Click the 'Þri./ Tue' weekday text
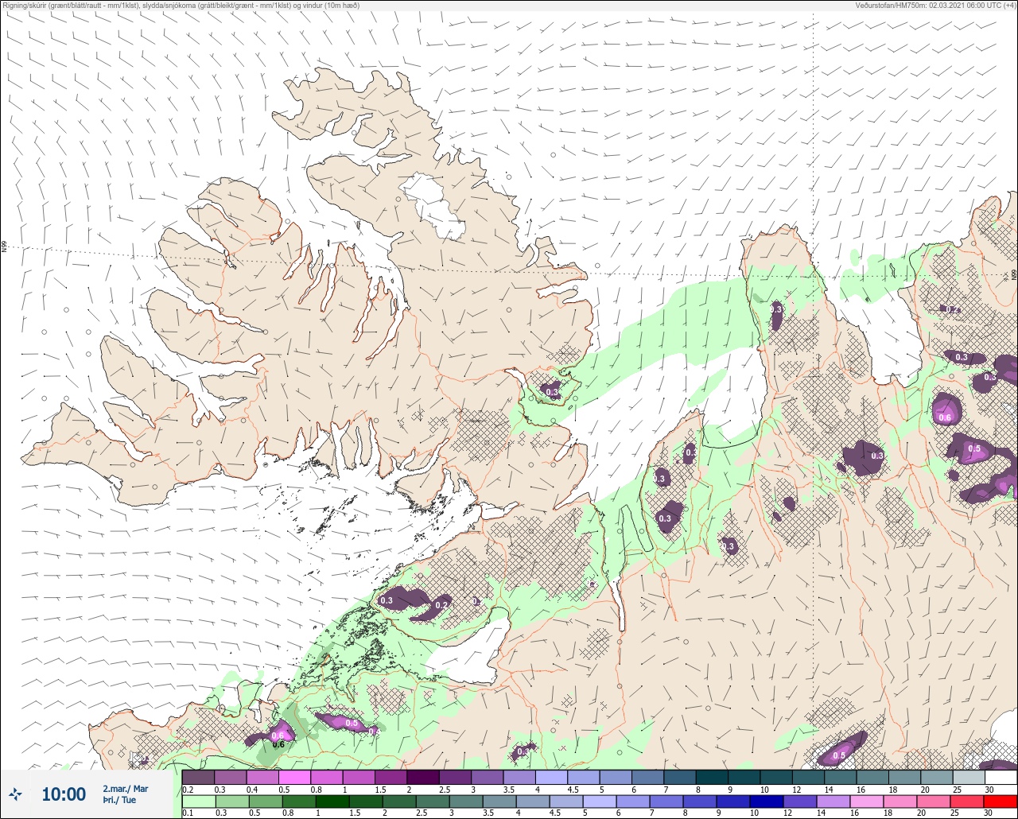The image size is (1018, 819). click(119, 800)
